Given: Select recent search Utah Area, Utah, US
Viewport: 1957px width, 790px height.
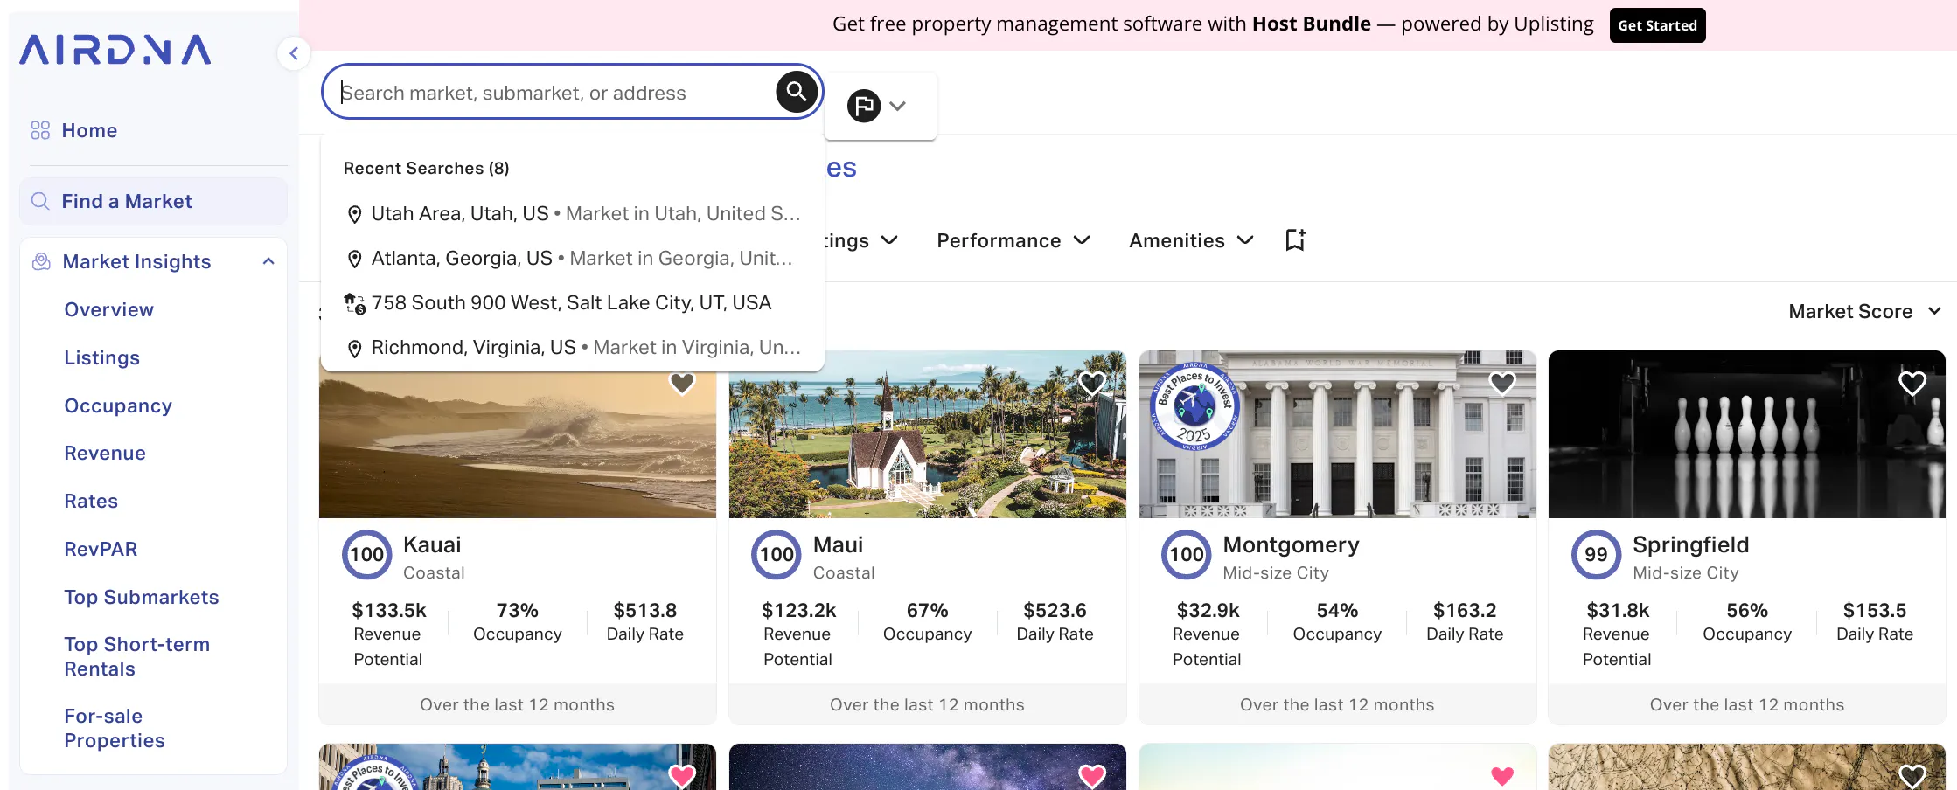Looking at the screenshot, I should coord(573,214).
